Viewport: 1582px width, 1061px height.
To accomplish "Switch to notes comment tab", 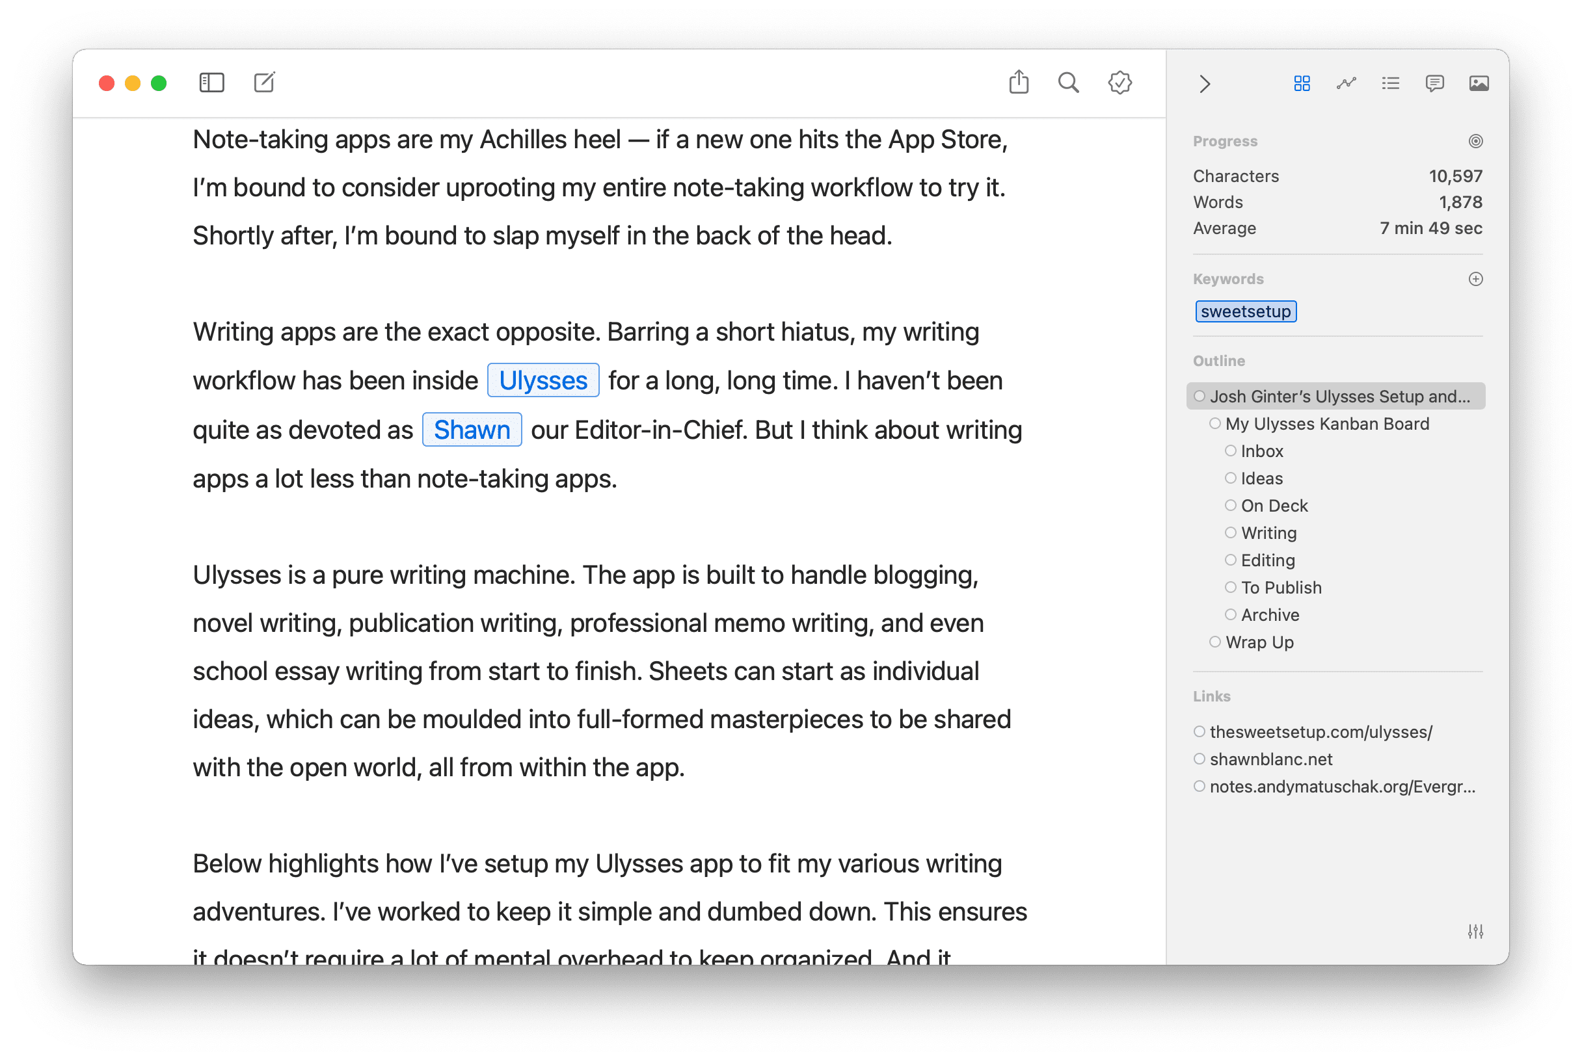I will (x=1434, y=83).
